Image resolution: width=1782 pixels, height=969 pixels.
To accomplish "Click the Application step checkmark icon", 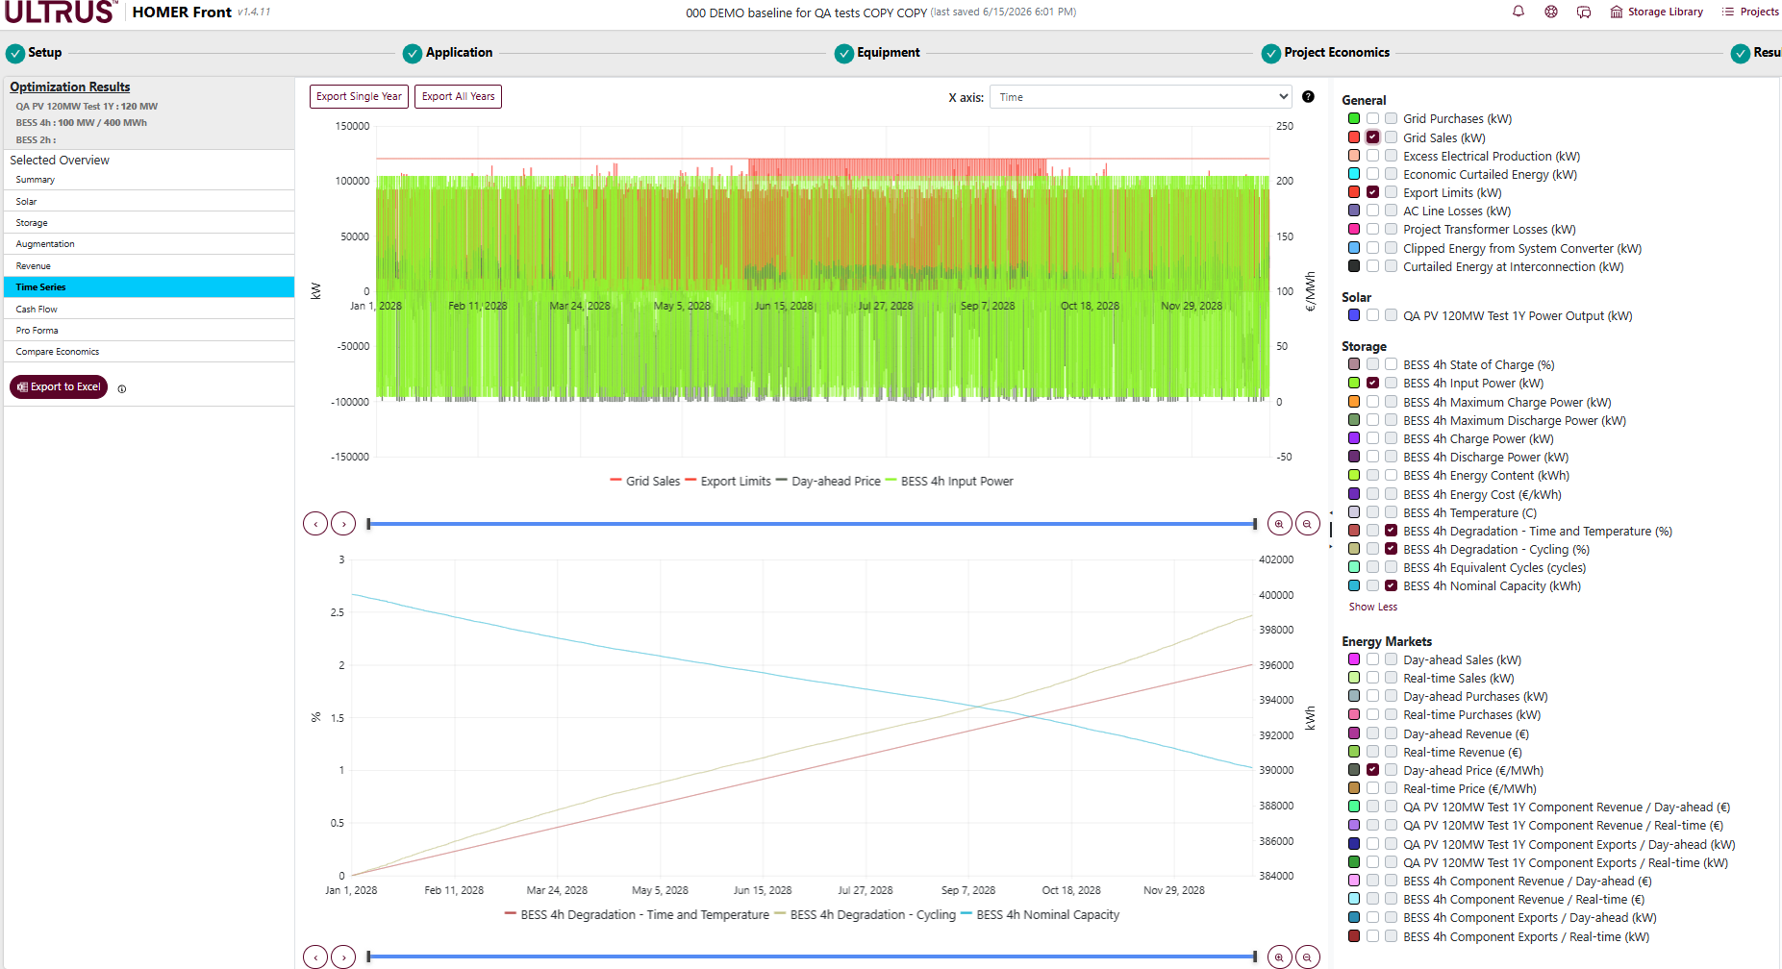I will (413, 53).
